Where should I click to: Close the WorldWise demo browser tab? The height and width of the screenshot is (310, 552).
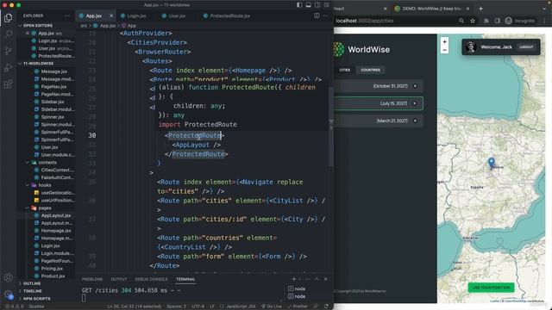coord(467,9)
